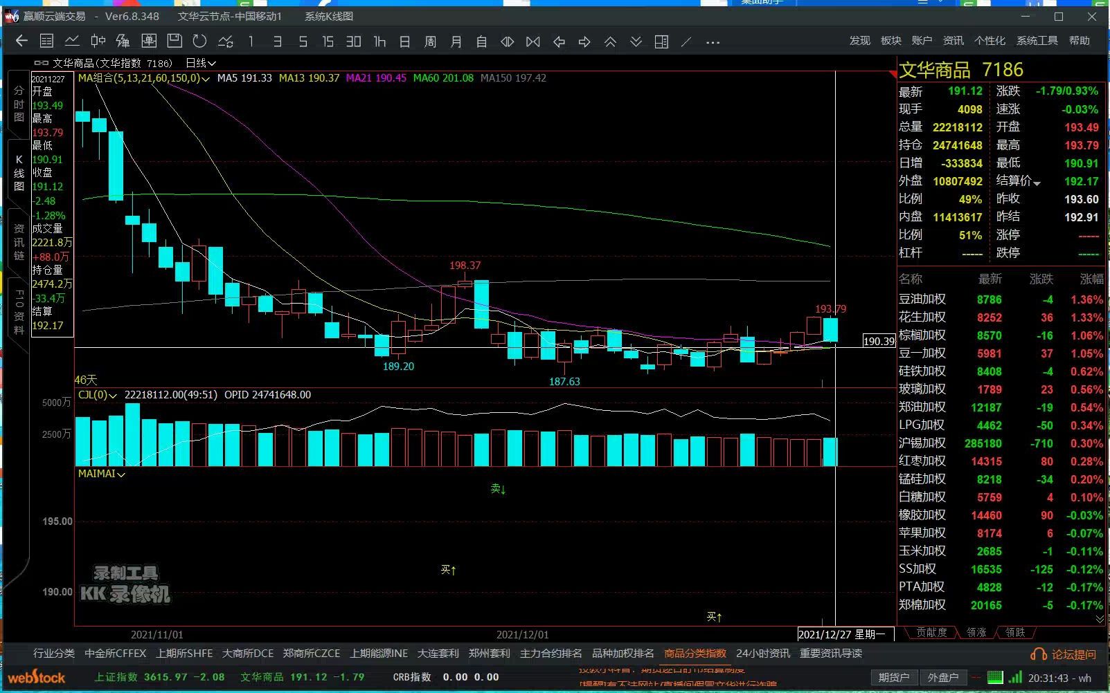
Task: Toggle the side panel layout icon
Action: pyautogui.click(x=661, y=41)
